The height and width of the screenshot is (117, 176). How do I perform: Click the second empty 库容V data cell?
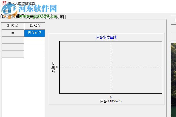pos(34,47)
